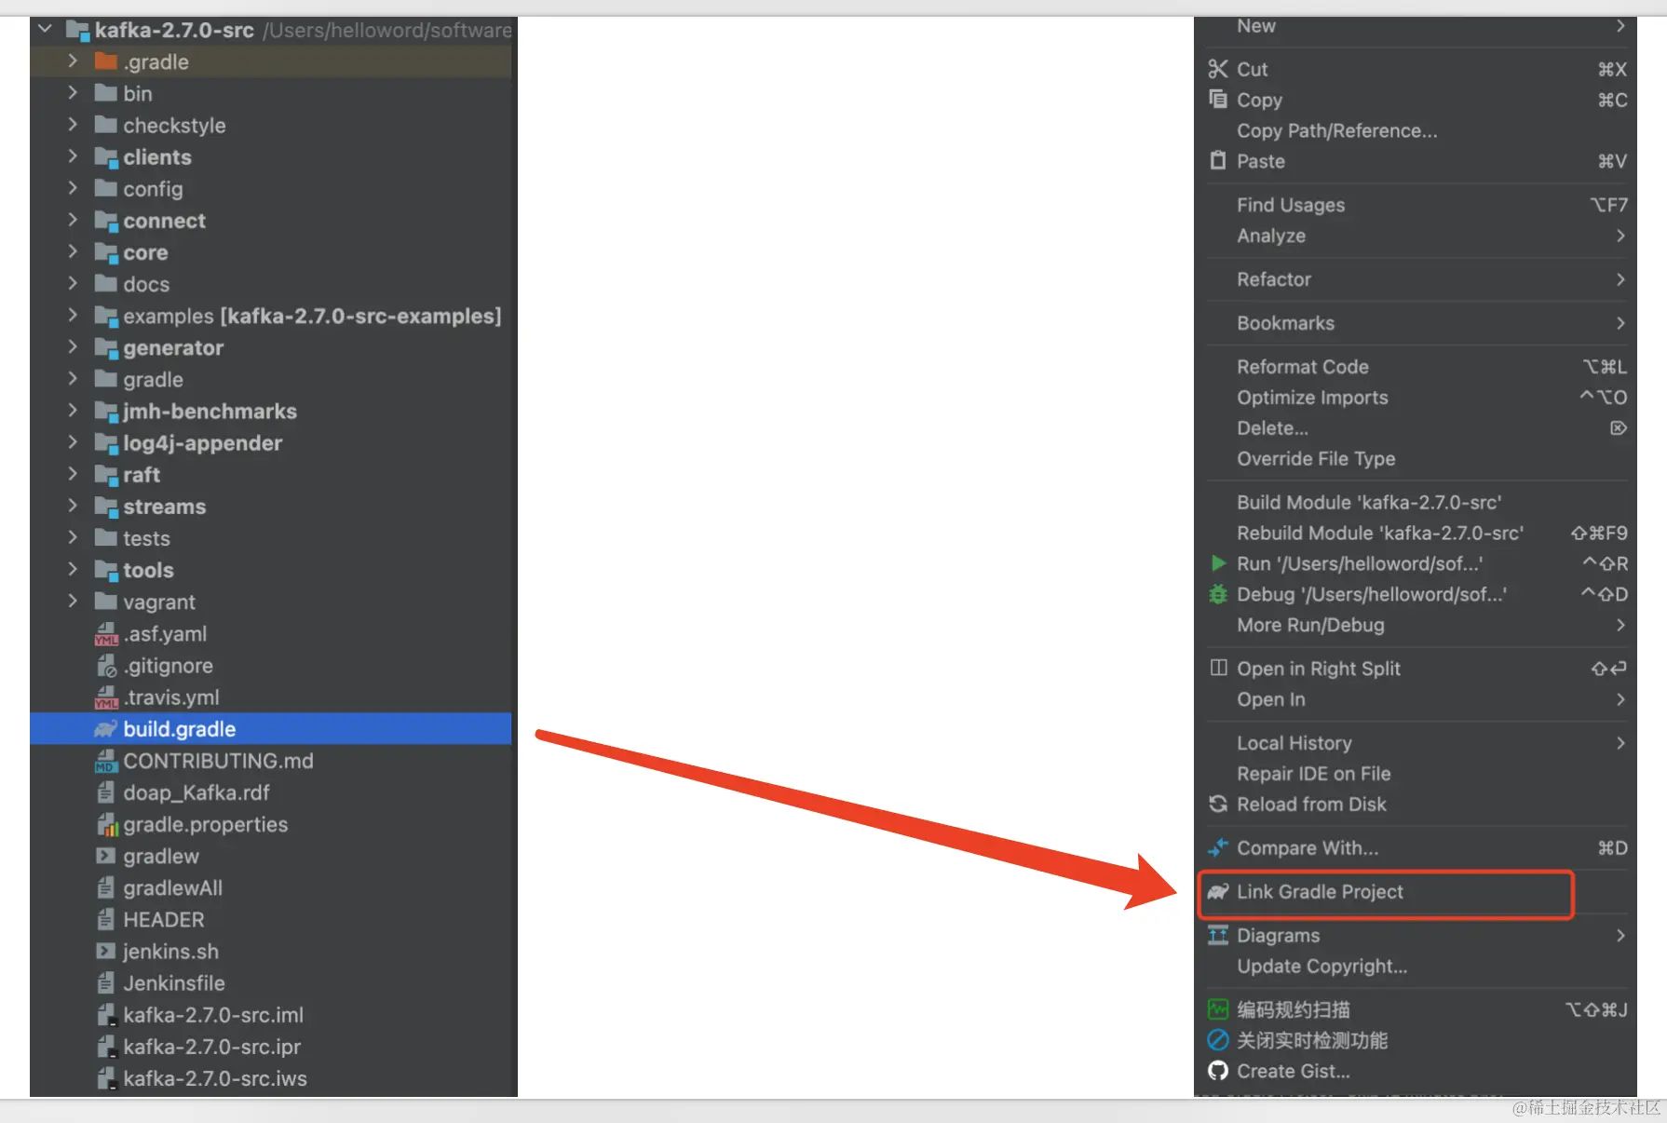
Task: Click the gradle.properties file icon
Action: pyautogui.click(x=107, y=824)
